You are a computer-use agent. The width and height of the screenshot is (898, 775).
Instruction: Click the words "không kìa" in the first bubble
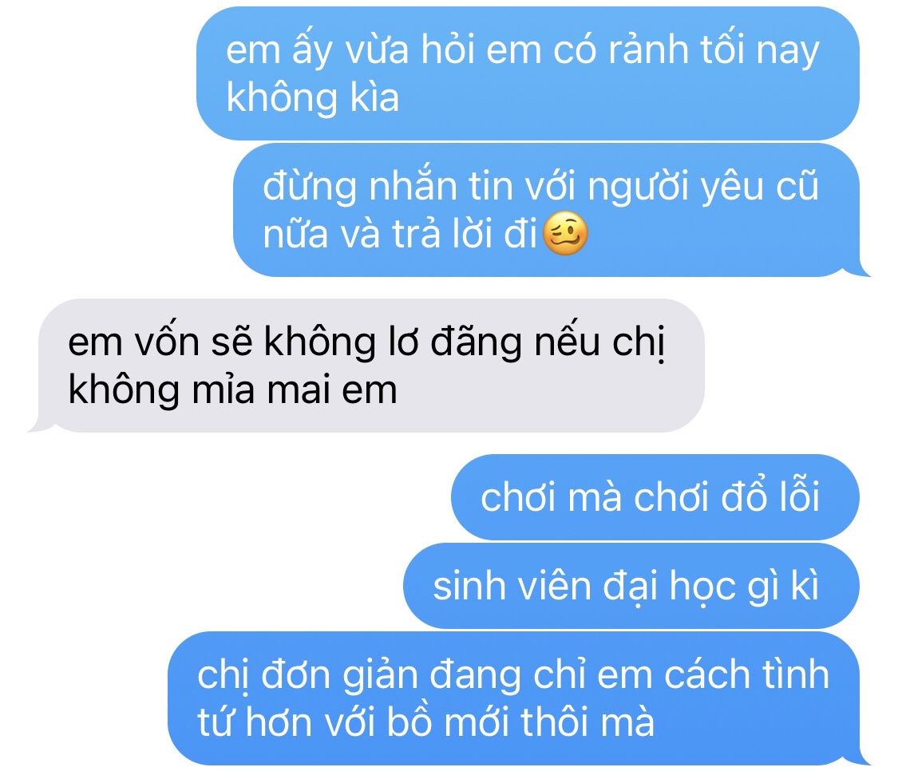312,98
